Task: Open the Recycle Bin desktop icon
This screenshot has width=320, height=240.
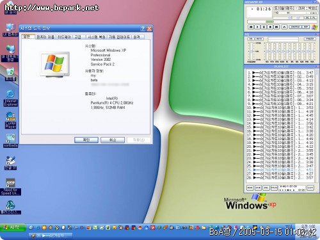Action: (x=10, y=74)
